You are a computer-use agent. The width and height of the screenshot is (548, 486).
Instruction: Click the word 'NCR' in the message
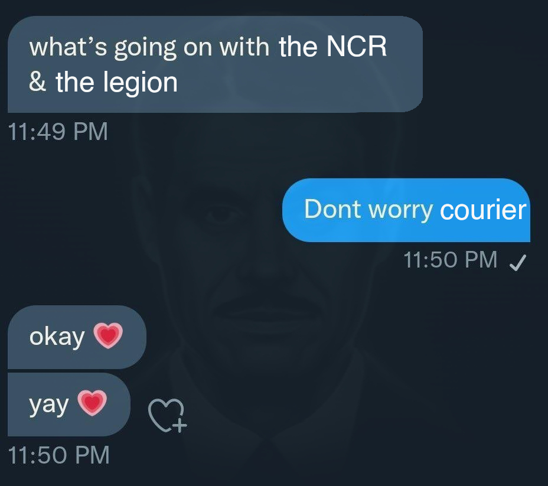[357, 46]
